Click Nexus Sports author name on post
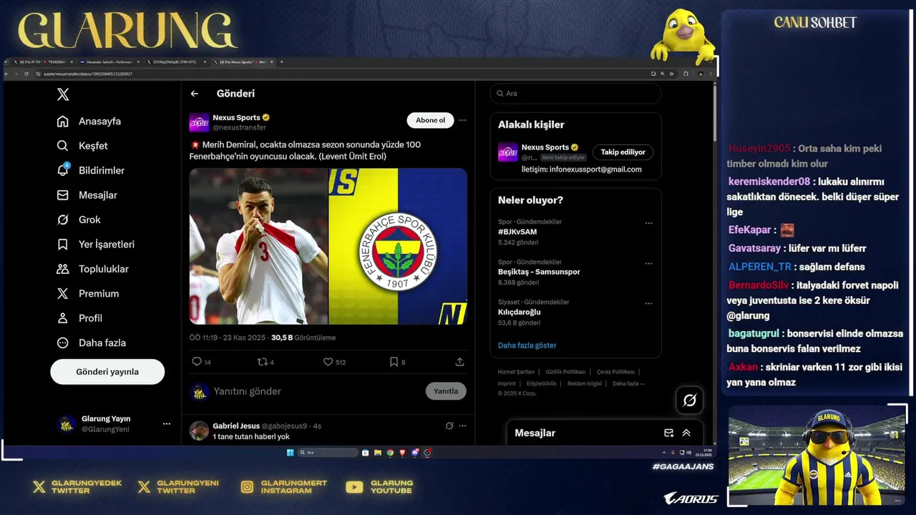This screenshot has width=916, height=515. [x=236, y=117]
